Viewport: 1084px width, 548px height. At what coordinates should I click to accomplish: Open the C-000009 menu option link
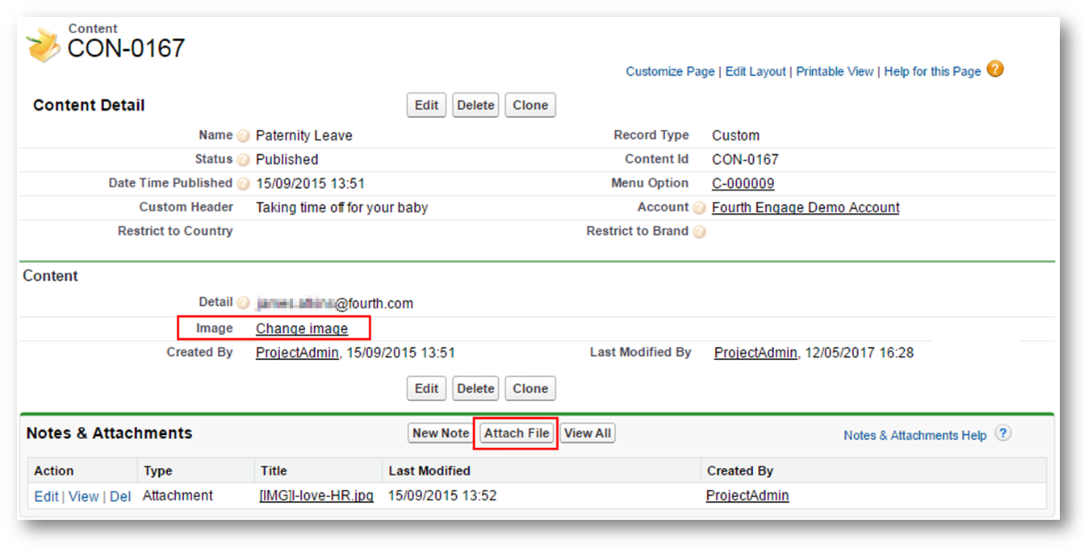pyautogui.click(x=743, y=183)
